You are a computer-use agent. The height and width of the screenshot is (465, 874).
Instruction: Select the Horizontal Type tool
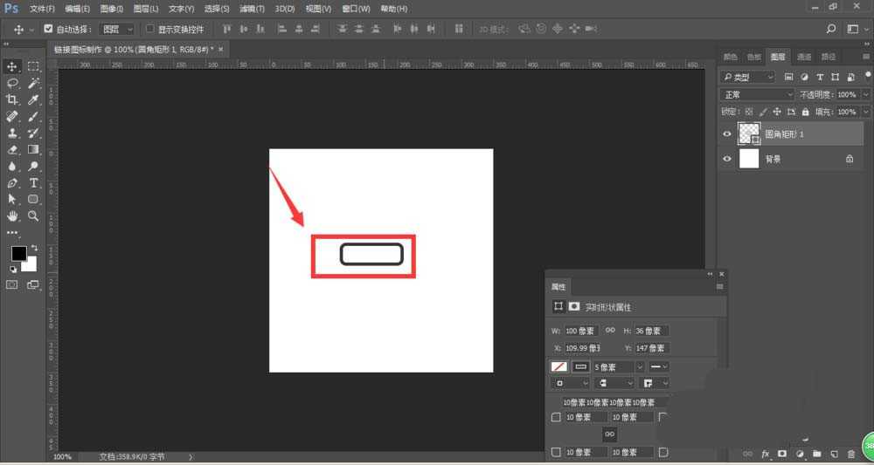click(33, 183)
